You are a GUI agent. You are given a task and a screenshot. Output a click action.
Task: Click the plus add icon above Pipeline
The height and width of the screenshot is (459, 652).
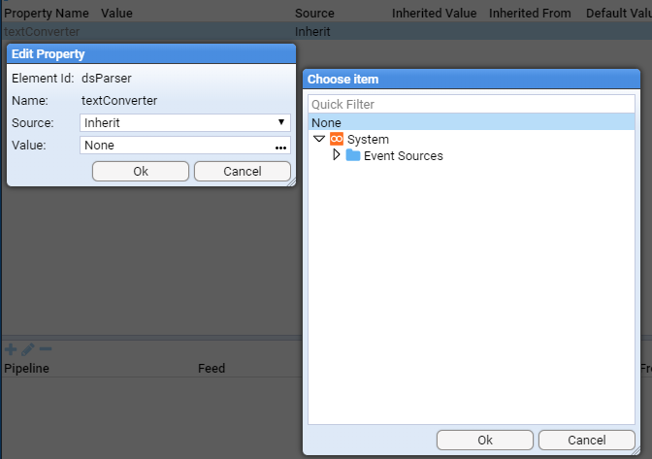11,349
